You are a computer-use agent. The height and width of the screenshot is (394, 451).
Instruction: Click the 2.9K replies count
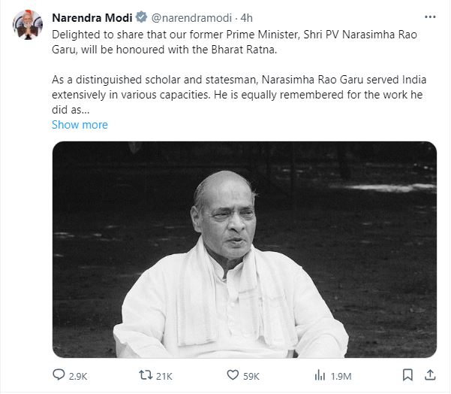click(x=80, y=375)
